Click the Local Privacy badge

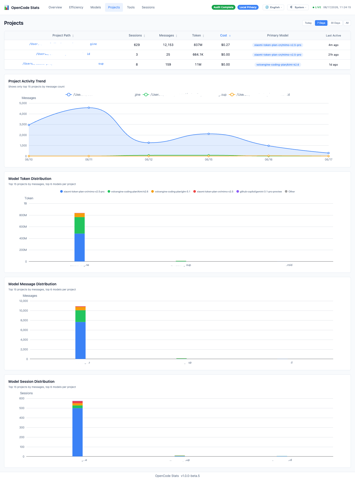248,7
